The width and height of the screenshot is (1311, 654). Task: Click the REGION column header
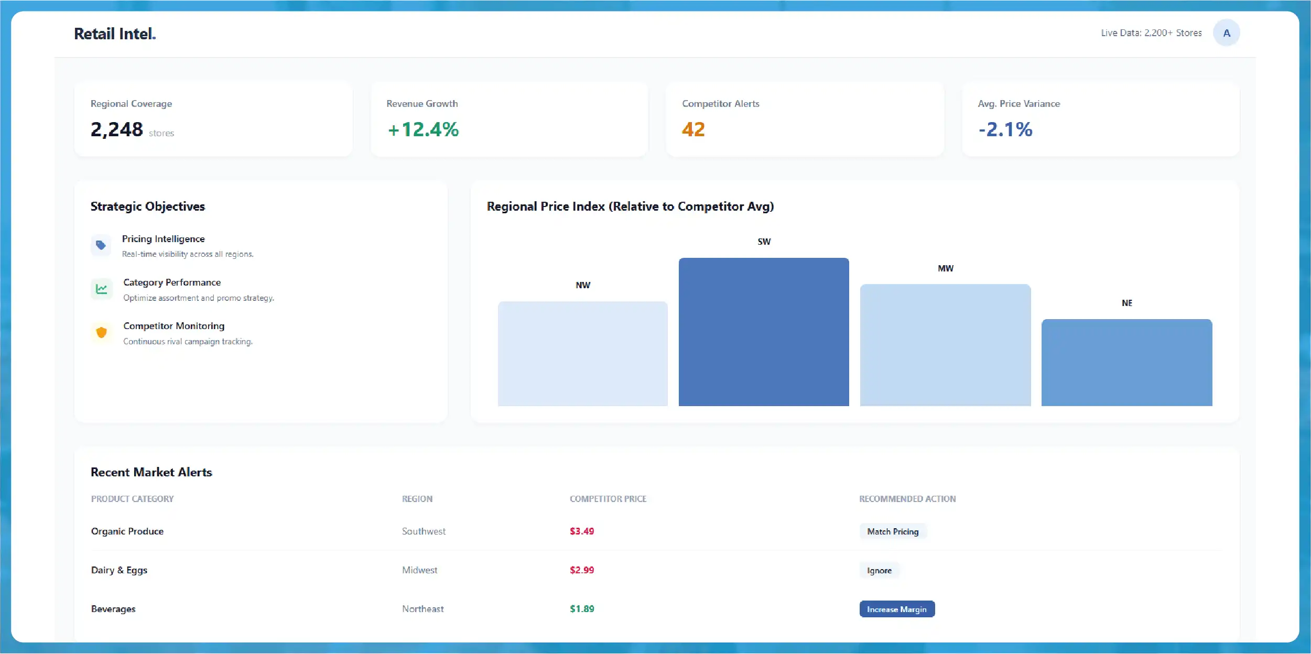click(417, 499)
